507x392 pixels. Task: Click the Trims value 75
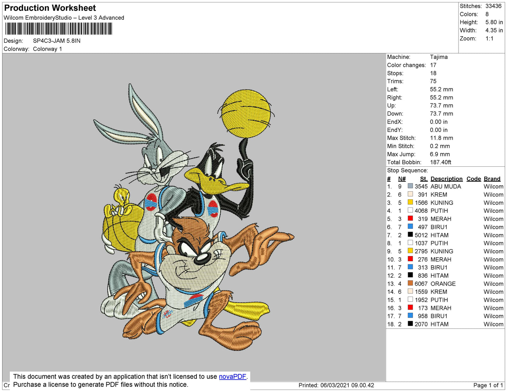click(x=433, y=81)
